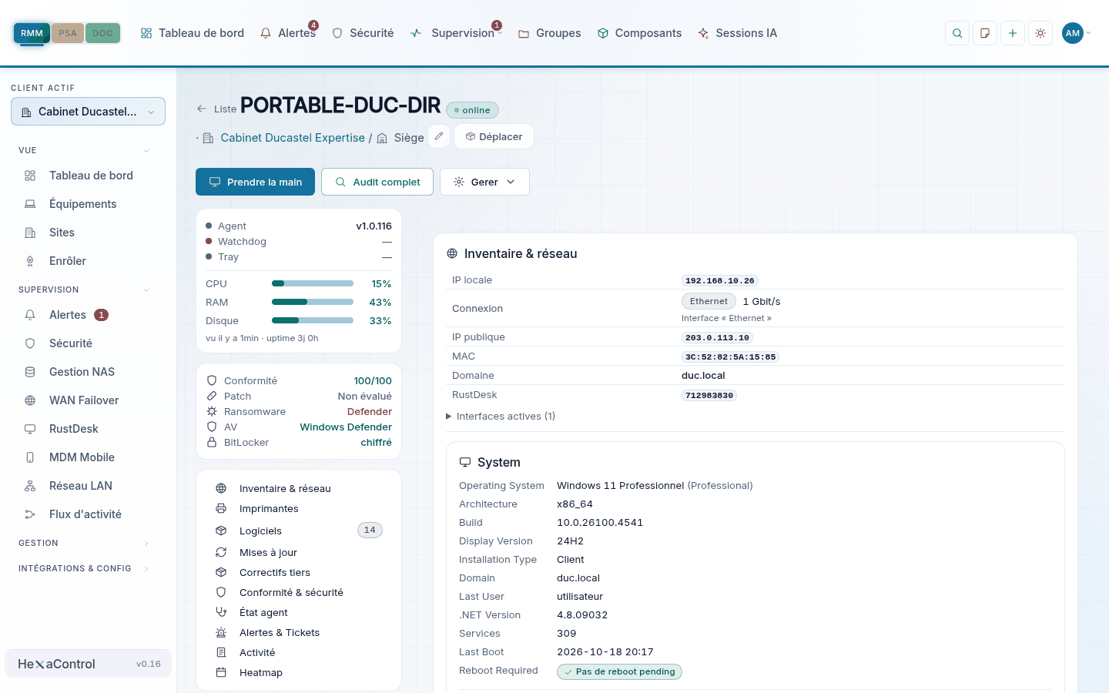Viewport: 1109px width, 693px height.
Task: Click the pencil edit icon next to Siège
Action: pyautogui.click(x=439, y=136)
